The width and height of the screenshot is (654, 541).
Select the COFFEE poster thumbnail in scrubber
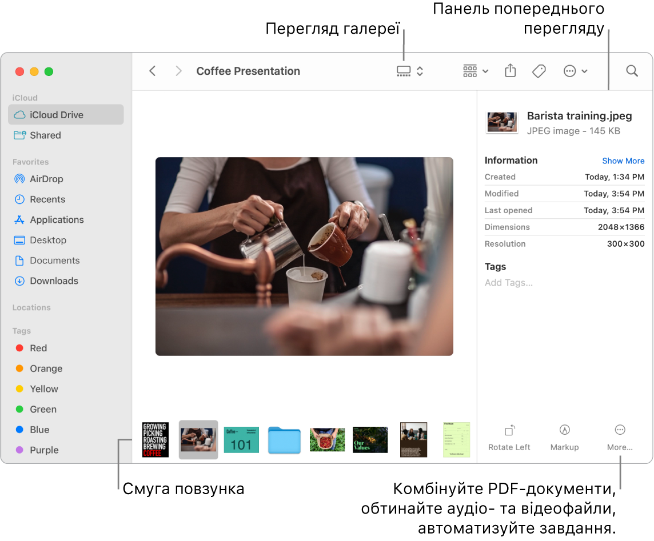155,439
